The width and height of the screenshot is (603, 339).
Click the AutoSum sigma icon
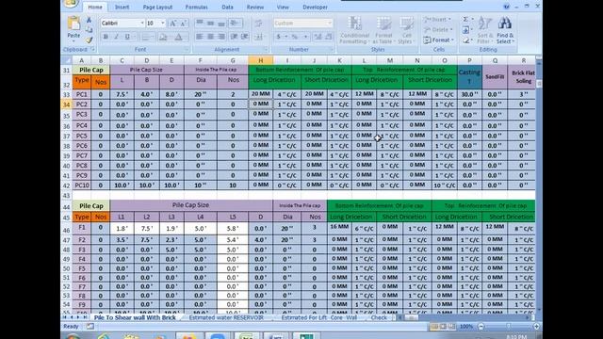[x=465, y=19]
